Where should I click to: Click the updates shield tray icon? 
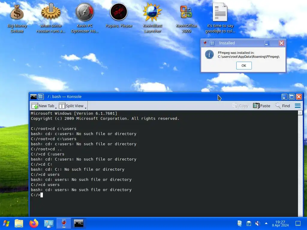point(240,223)
